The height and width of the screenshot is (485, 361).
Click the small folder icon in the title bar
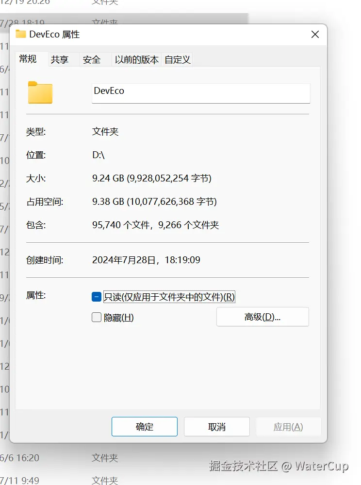(x=21, y=34)
